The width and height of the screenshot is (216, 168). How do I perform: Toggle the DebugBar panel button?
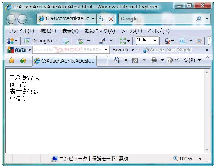coord(39,41)
